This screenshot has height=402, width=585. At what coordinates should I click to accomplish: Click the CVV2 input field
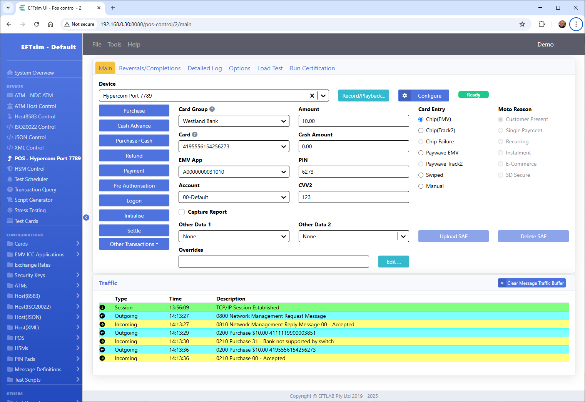(354, 197)
